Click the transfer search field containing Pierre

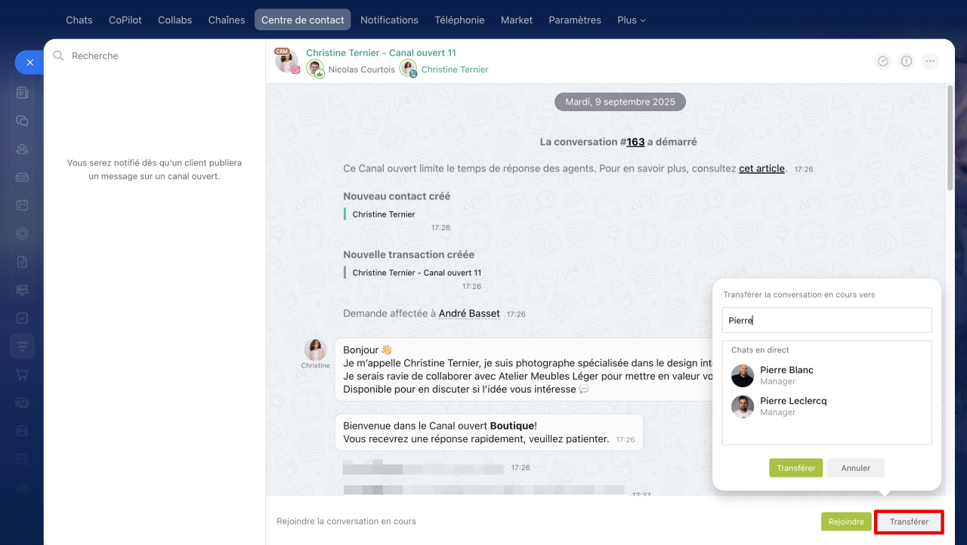click(x=826, y=320)
